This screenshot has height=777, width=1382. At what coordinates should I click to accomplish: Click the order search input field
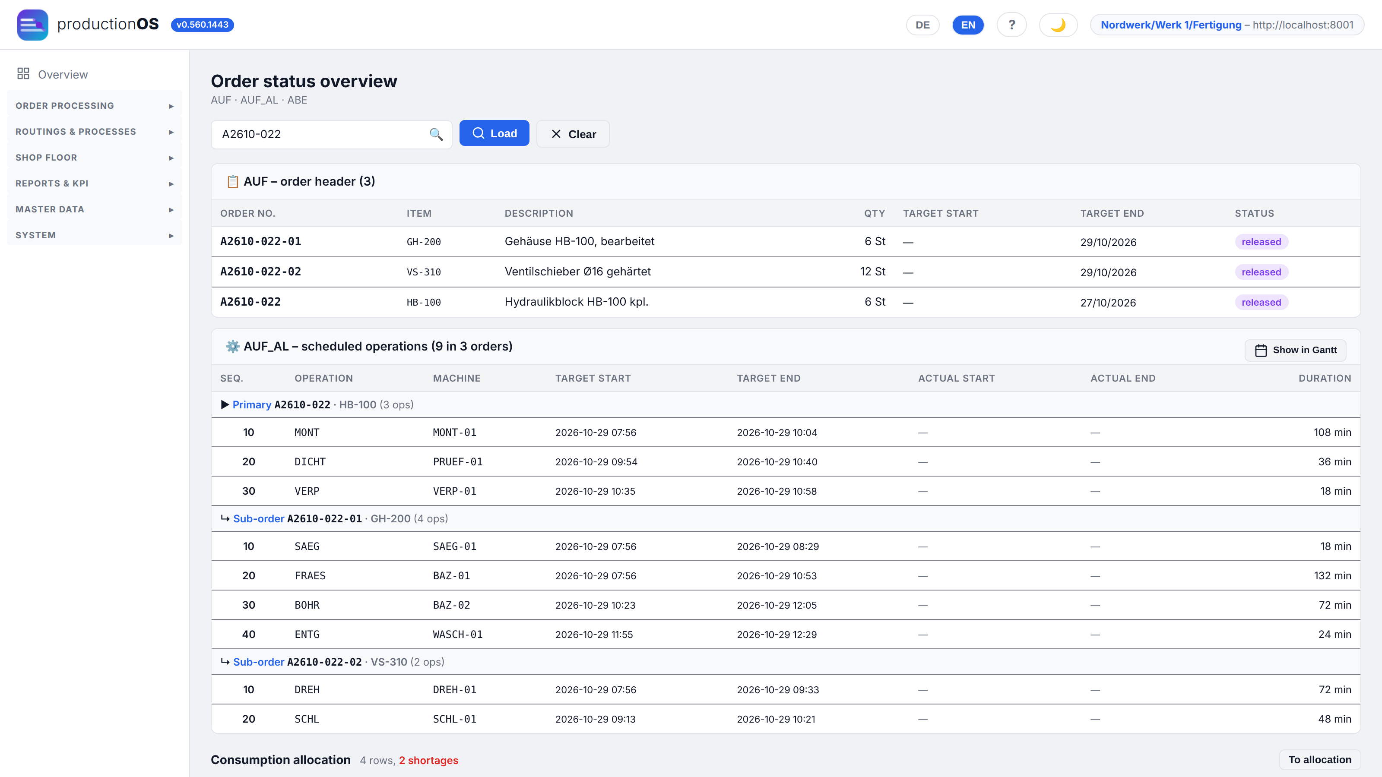(x=332, y=134)
